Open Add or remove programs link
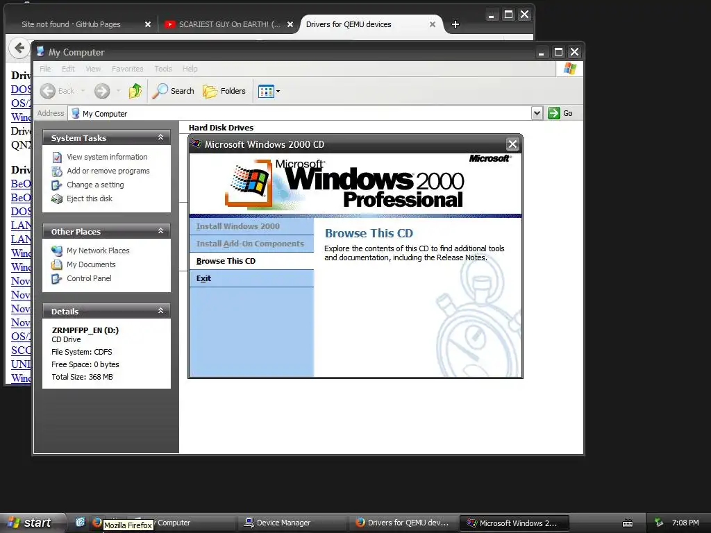This screenshot has height=533, width=711. click(x=108, y=171)
